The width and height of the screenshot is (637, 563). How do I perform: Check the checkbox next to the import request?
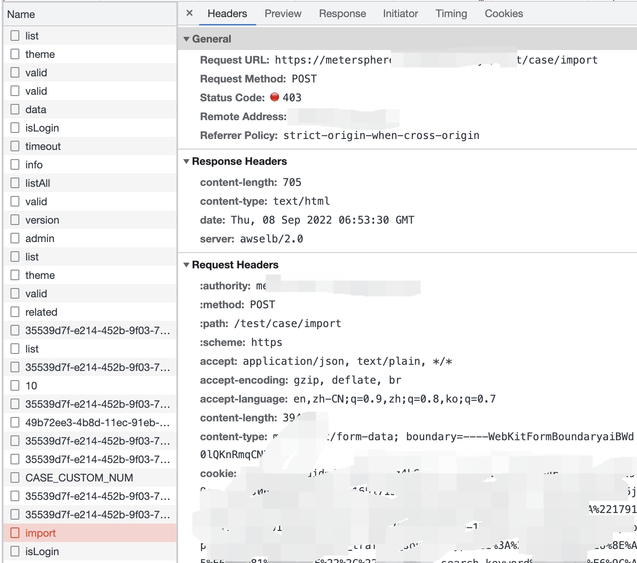pyautogui.click(x=15, y=533)
